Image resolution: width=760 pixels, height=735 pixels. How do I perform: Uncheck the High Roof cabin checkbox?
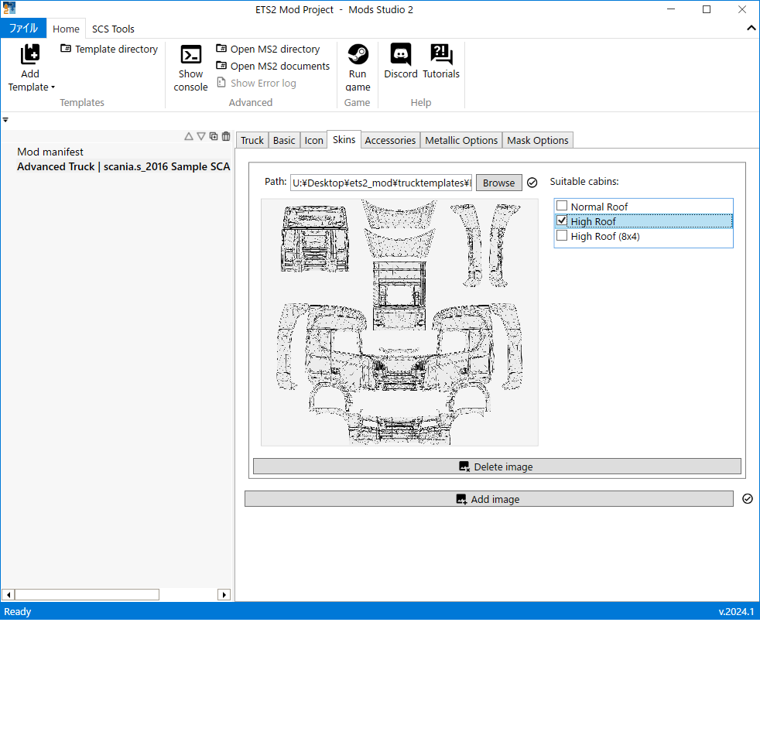coord(563,221)
